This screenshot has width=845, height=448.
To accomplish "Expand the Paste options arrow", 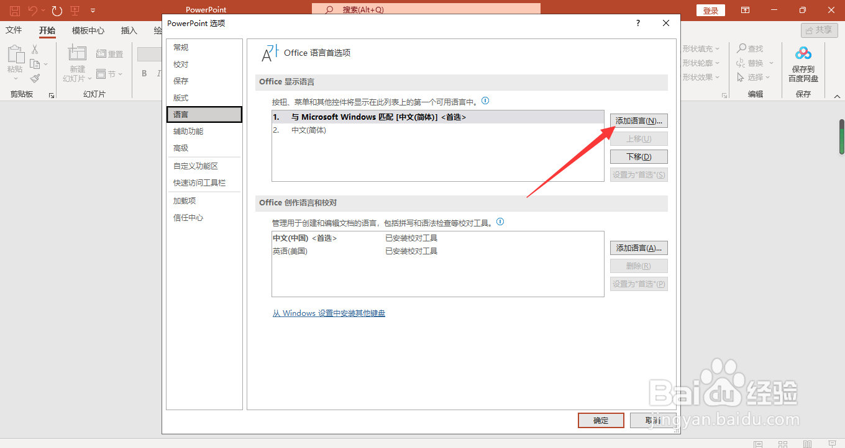I will point(16,78).
